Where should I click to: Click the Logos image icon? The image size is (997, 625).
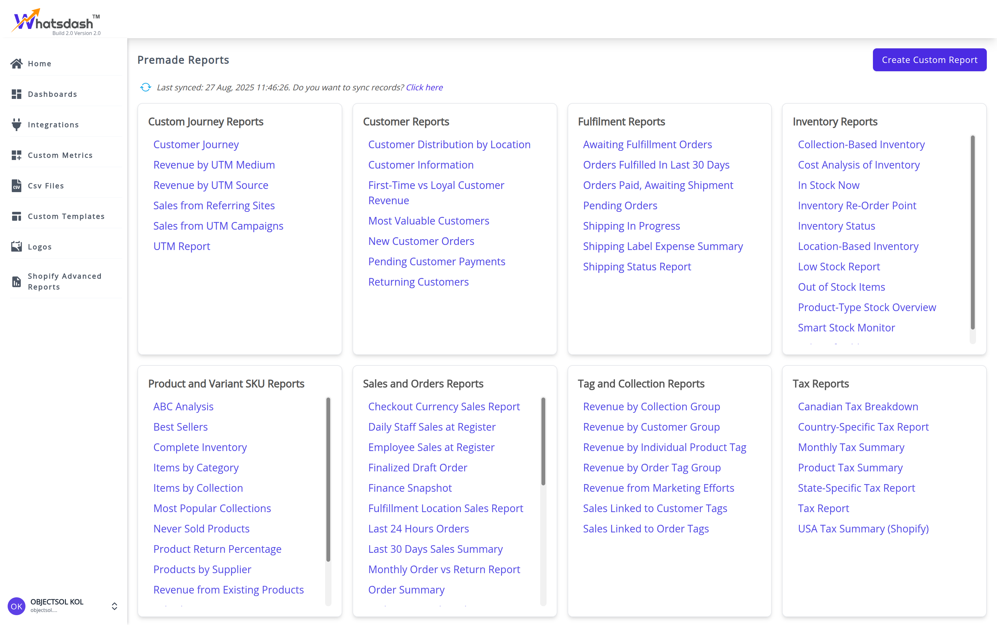17,247
